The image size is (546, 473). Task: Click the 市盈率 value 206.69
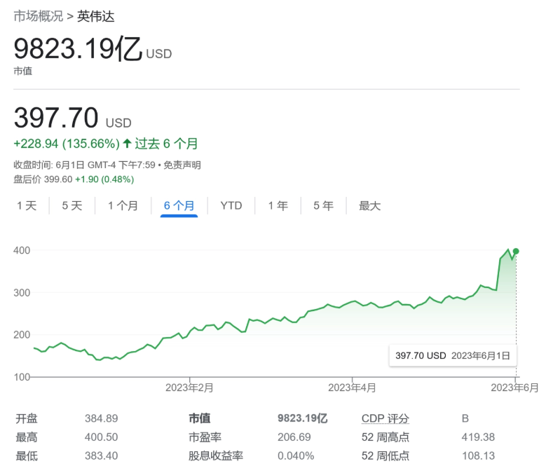(294, 437)
